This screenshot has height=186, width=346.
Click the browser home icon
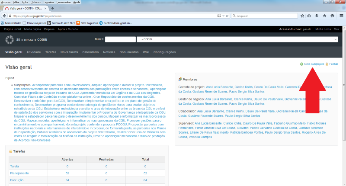[x=325, y=16]
